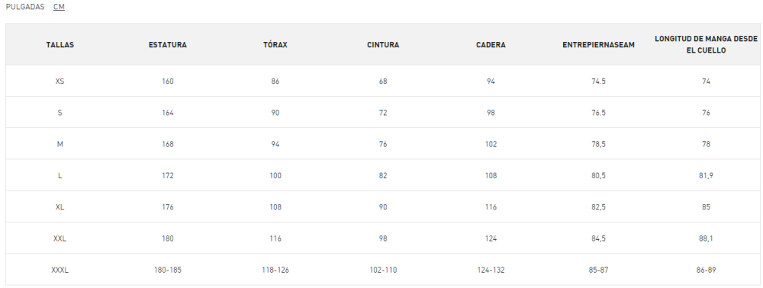Click the XXL size row label
Viewport: 763px width, 288px height.
pos(60,238)
